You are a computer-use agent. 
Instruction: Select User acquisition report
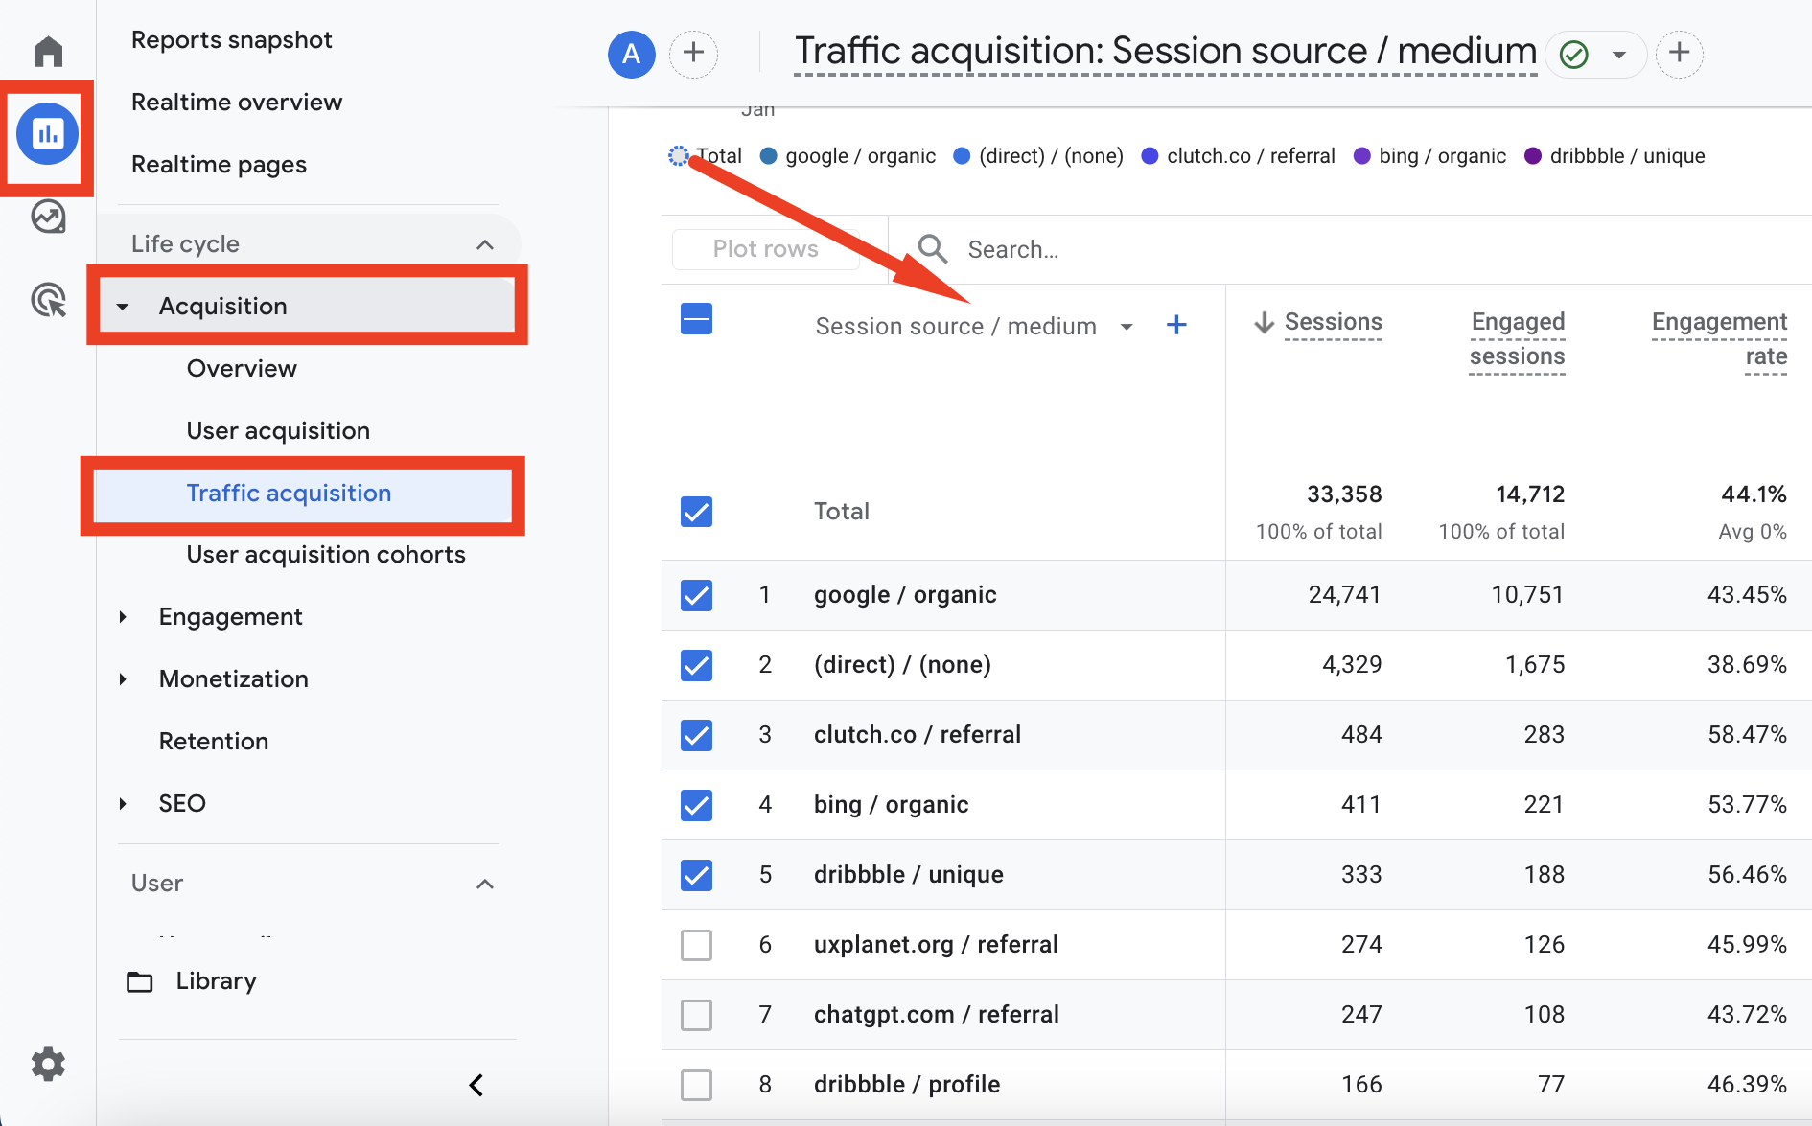(278, 431)
